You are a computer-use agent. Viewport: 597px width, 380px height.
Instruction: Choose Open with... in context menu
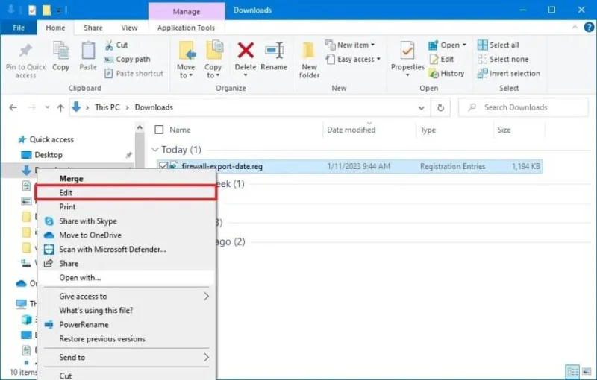pos(126,278)
